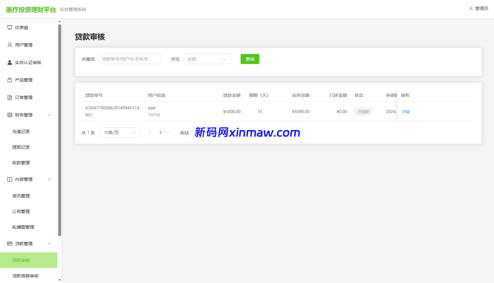The width and height of the screenshot is (494, 283).
Task: Click the sidebar vertical scrollbar
Action: point(59,130)
